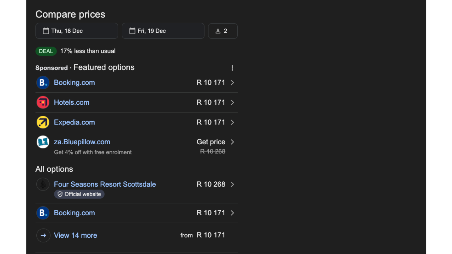Click the Booking.com logo icon
This screenshot has width=452, height=254.
(43, 82)
